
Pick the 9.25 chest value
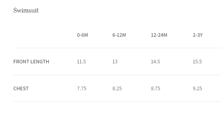tap(197, 88)
